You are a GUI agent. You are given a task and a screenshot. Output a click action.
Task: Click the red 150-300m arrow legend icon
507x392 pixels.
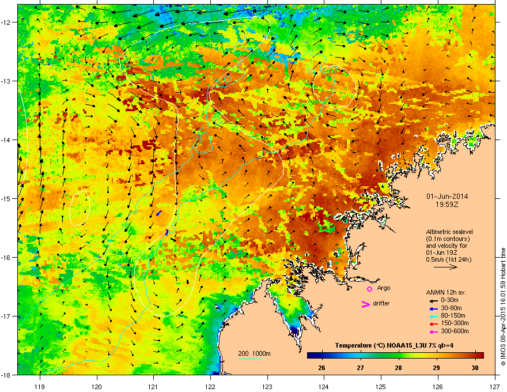point(434,324)
